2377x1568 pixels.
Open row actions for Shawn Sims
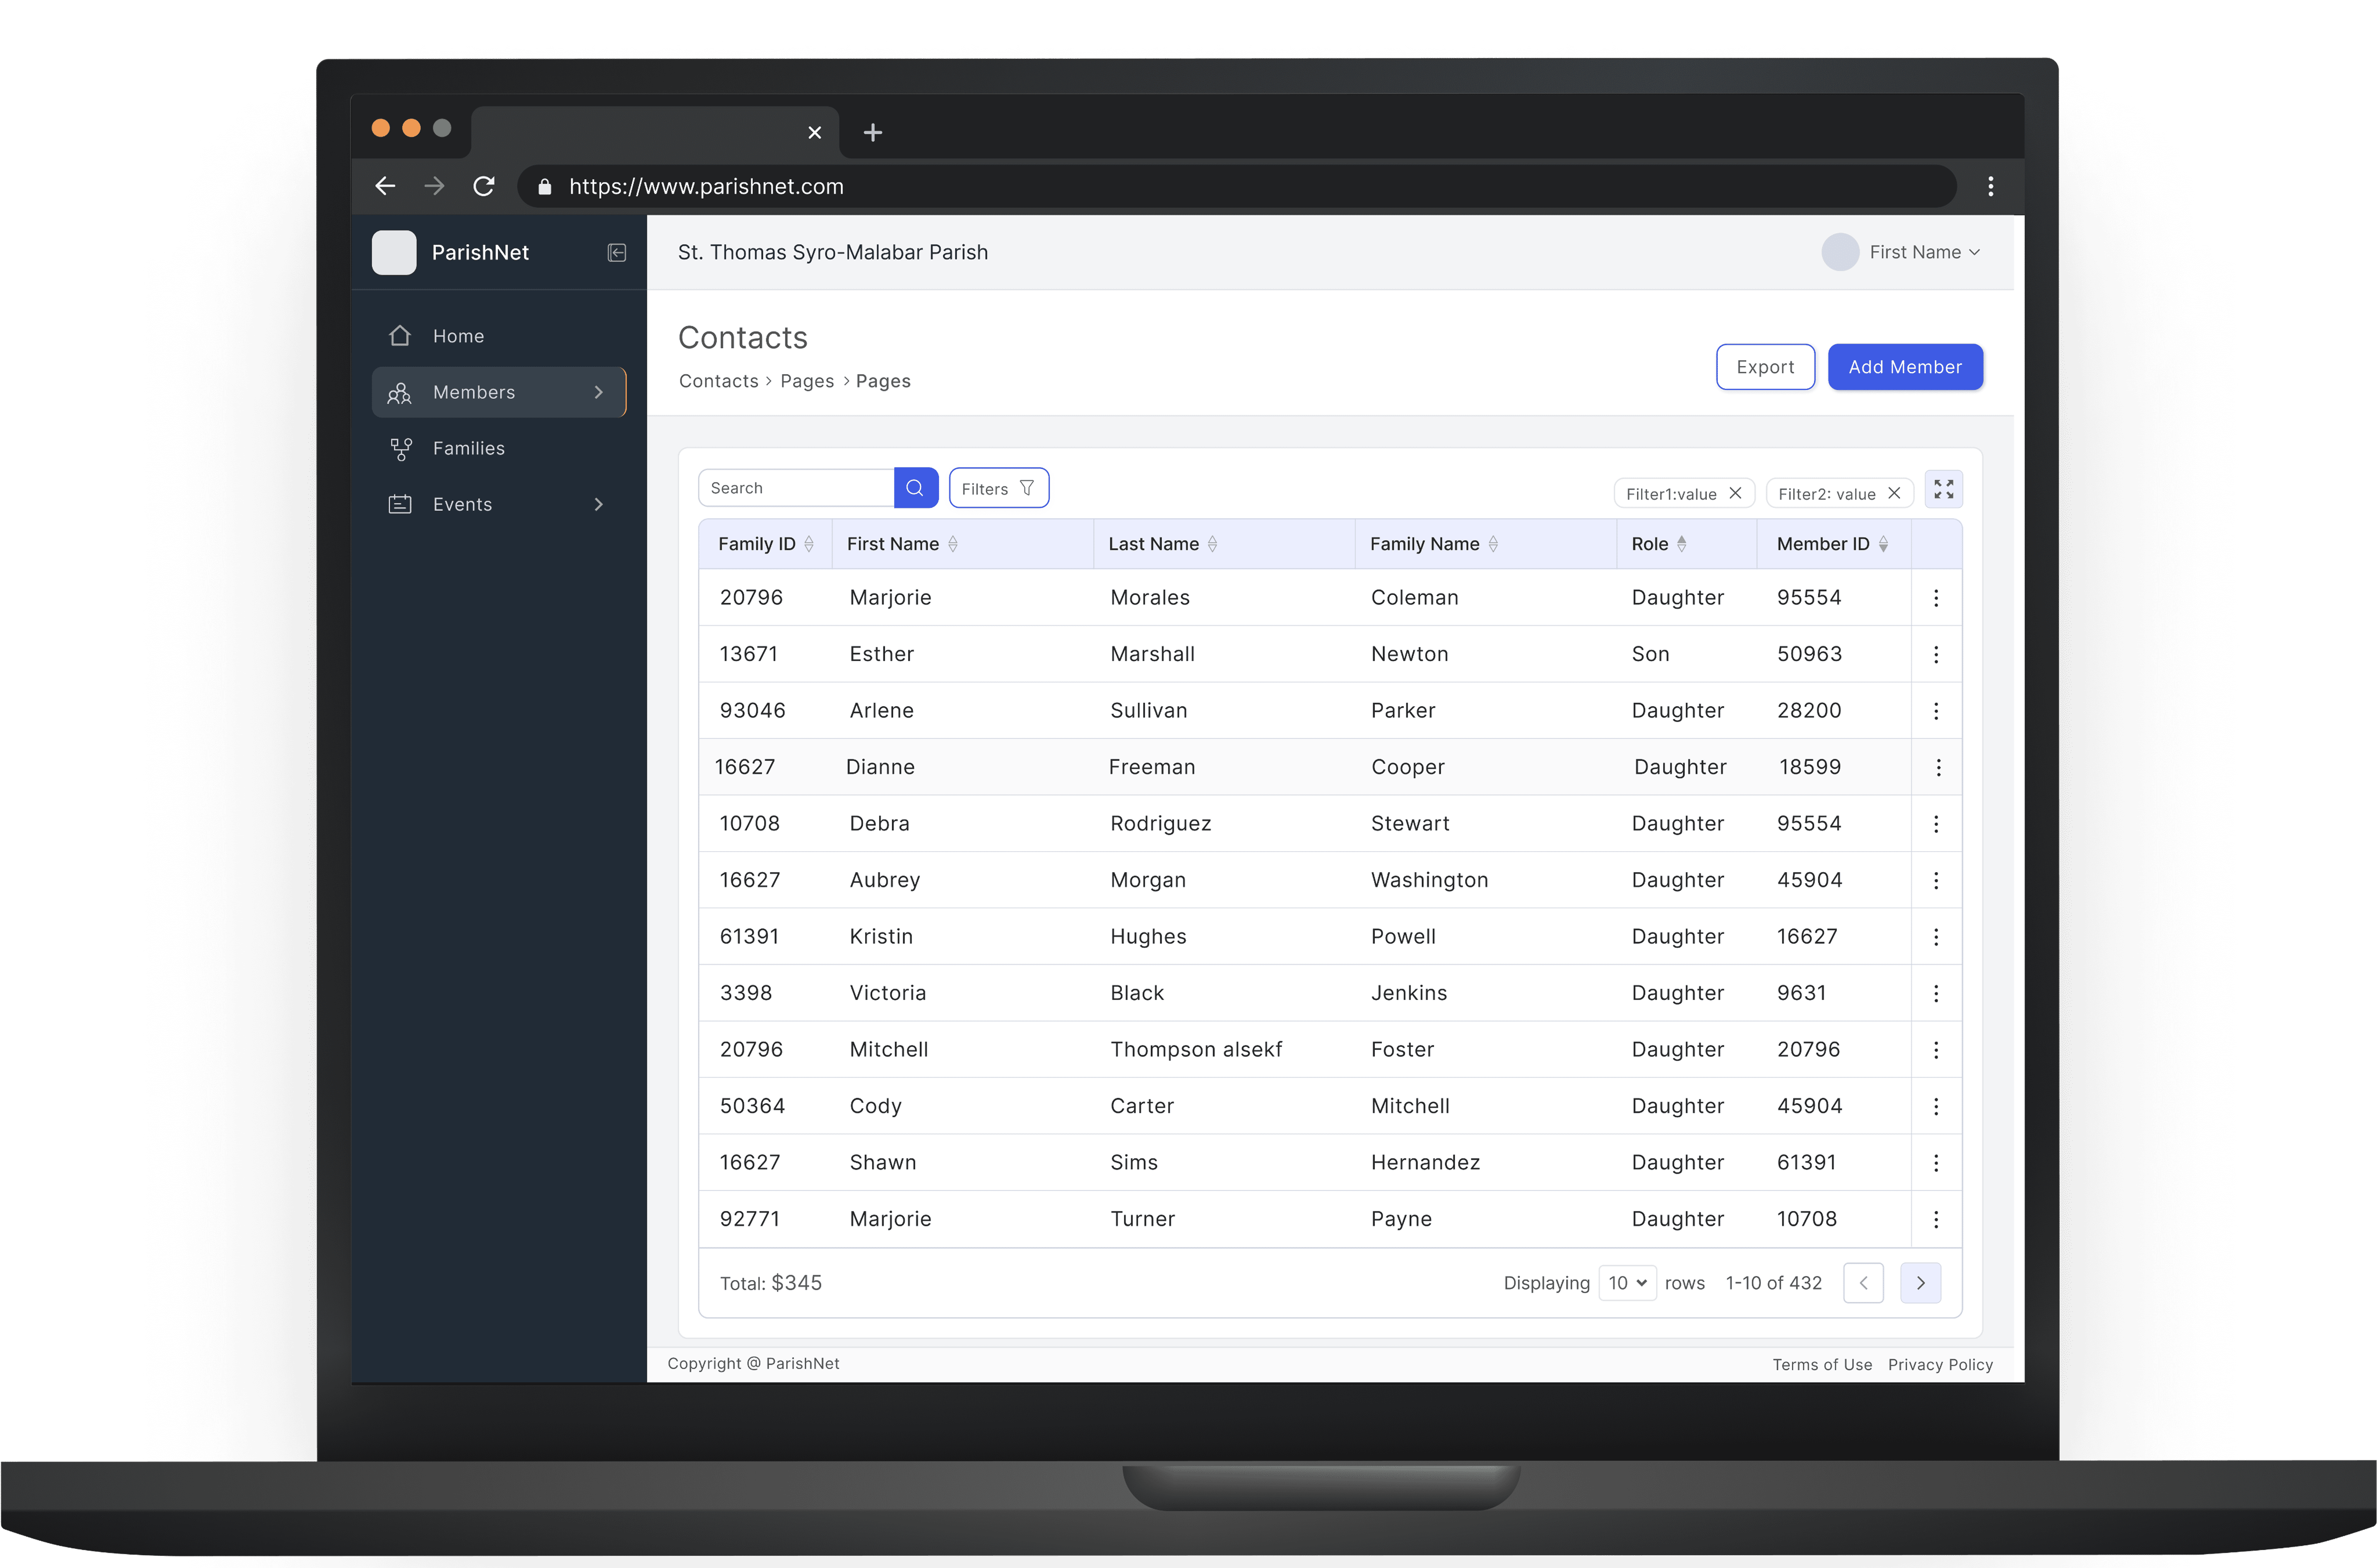pyautogui.click(x=1936, y=1163)
